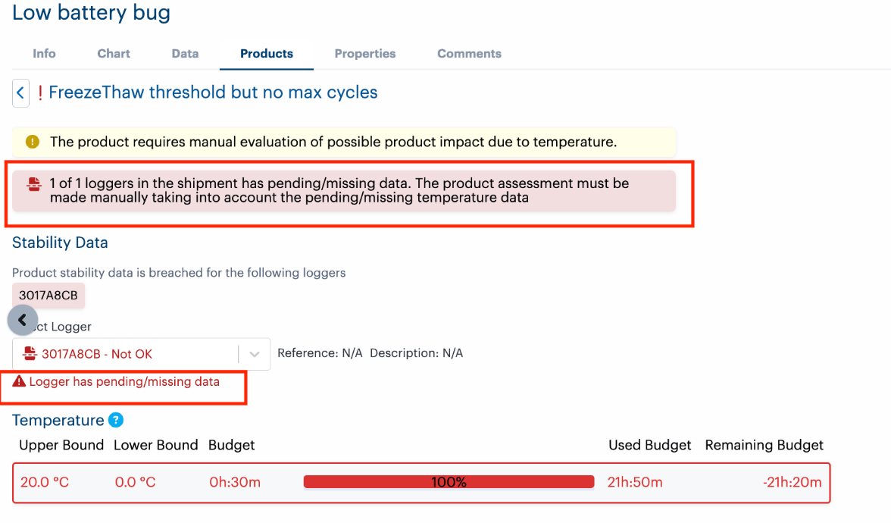Screen dimensions: 891x523
Task: Click the Logger has pending/missing data message
Action: 124,381
